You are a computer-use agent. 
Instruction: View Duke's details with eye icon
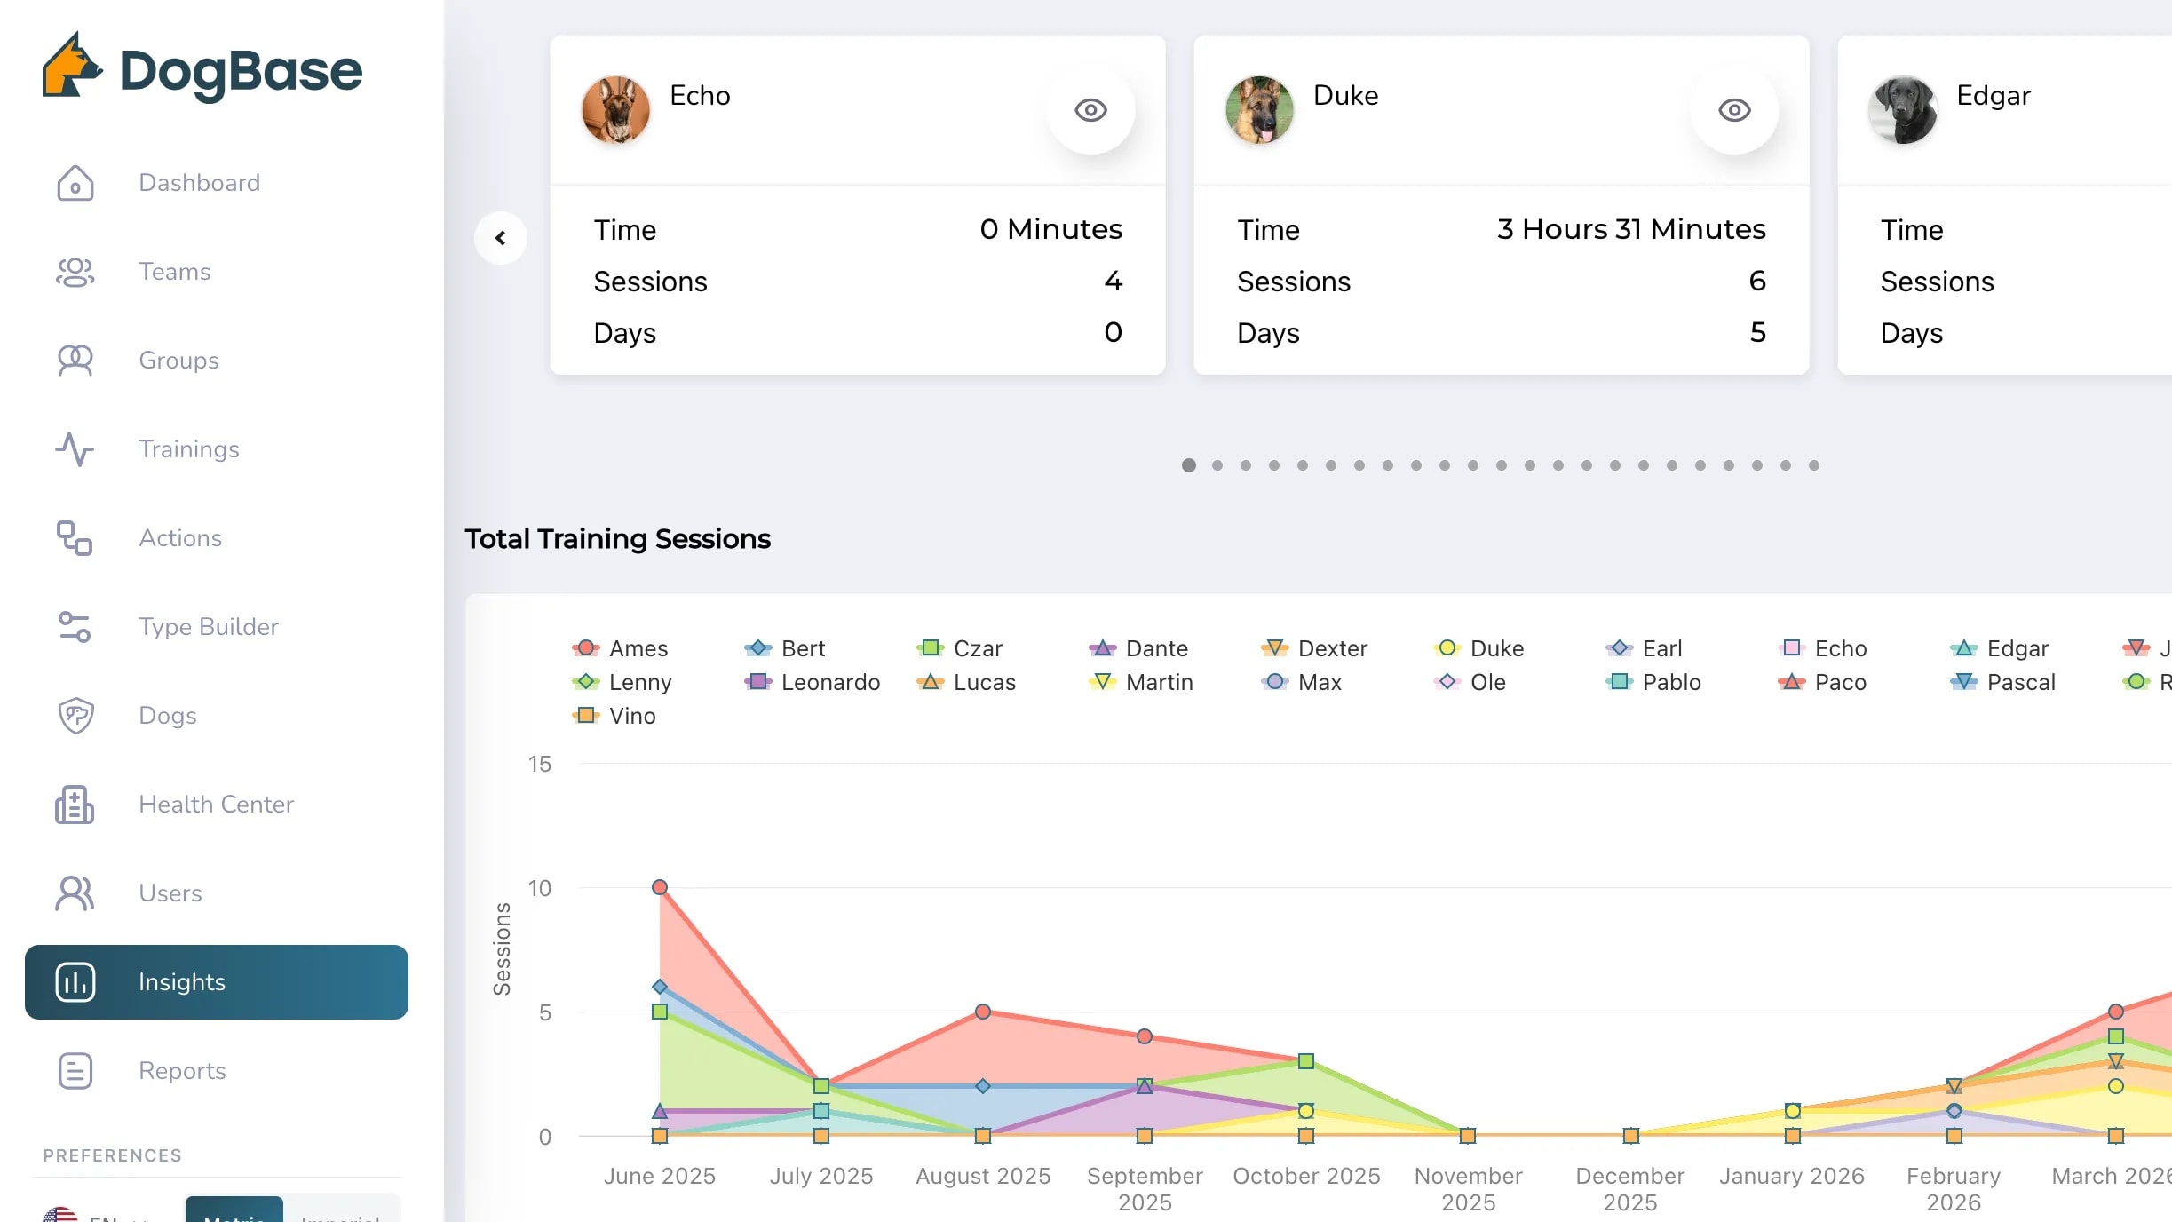[x=1734, y=110]
